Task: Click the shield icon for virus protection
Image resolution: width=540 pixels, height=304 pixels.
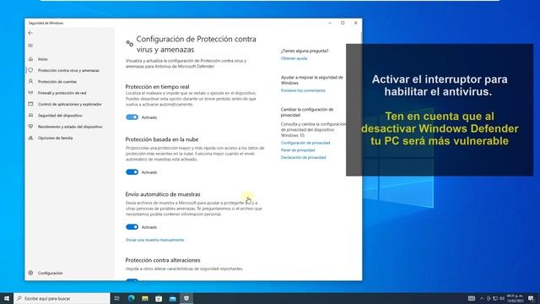Action: tap(30, 70)
